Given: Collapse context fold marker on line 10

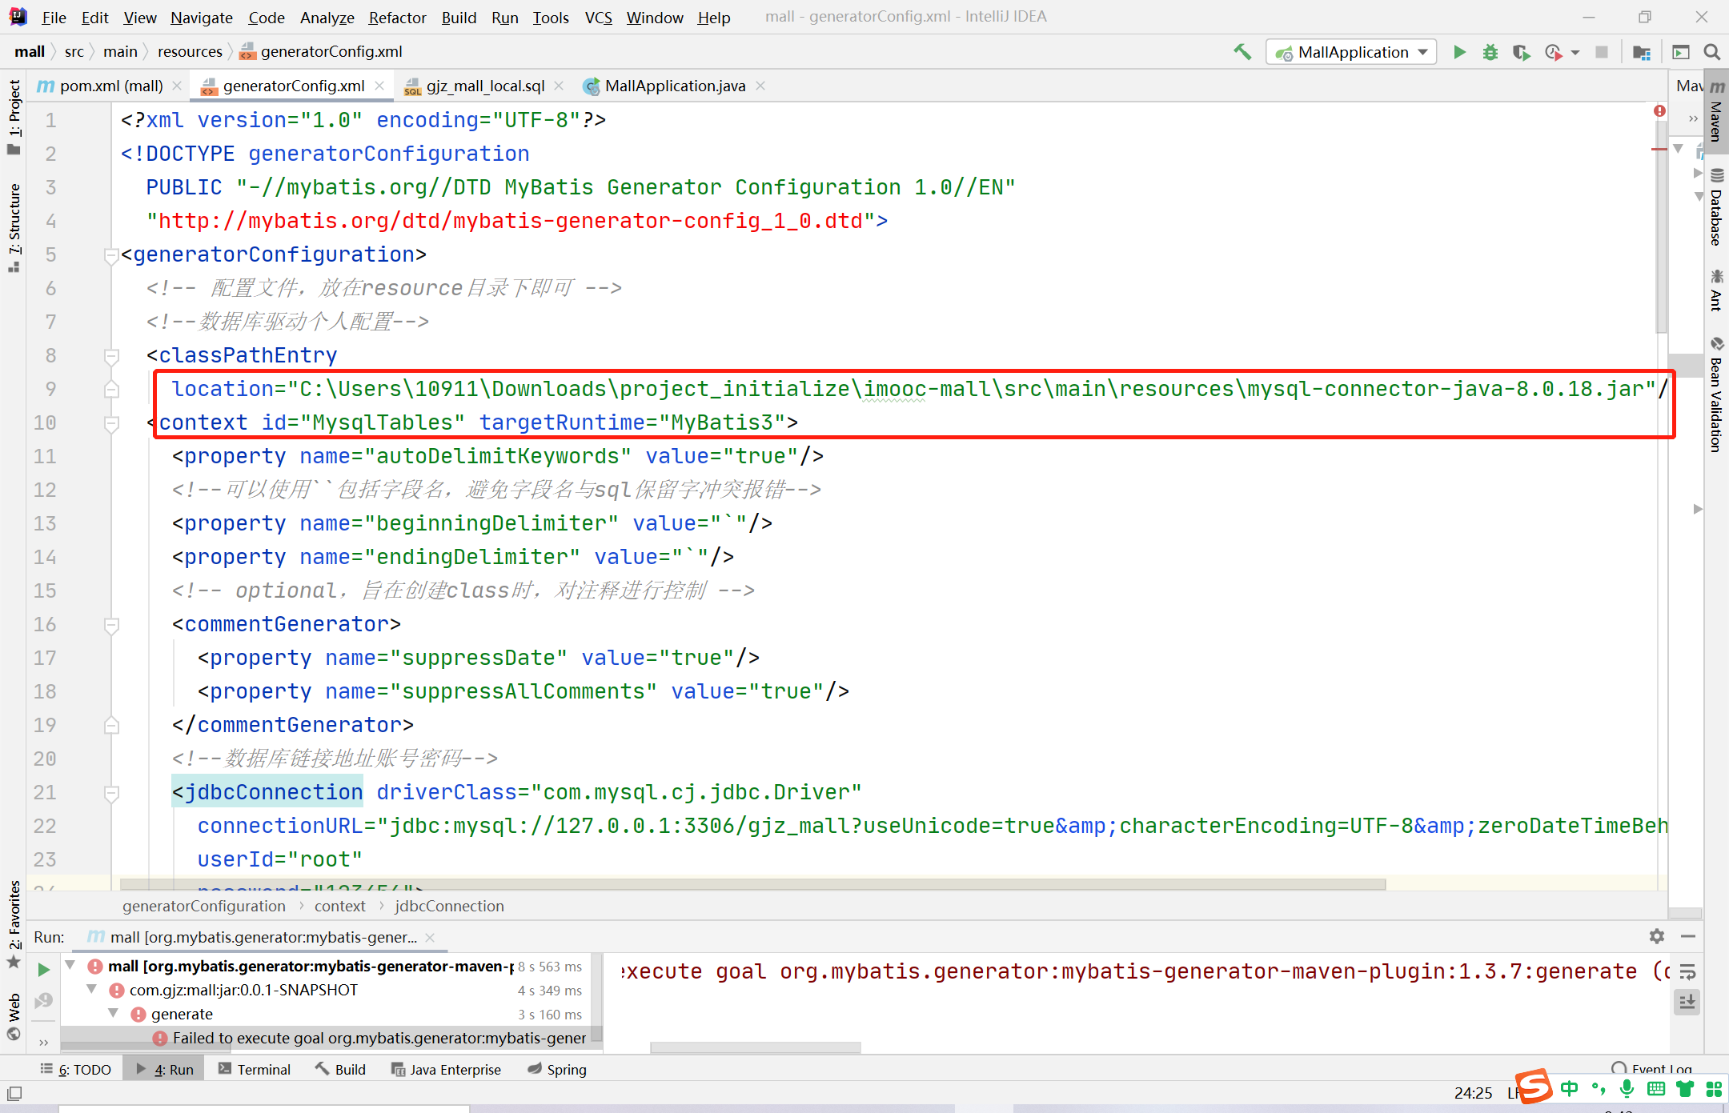Looking at the screenshot, I should tap(111, 423).
